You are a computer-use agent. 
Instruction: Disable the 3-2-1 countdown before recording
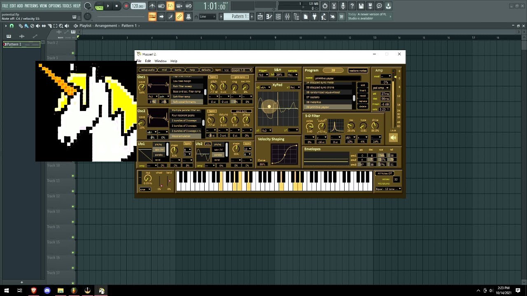(170, 6)
